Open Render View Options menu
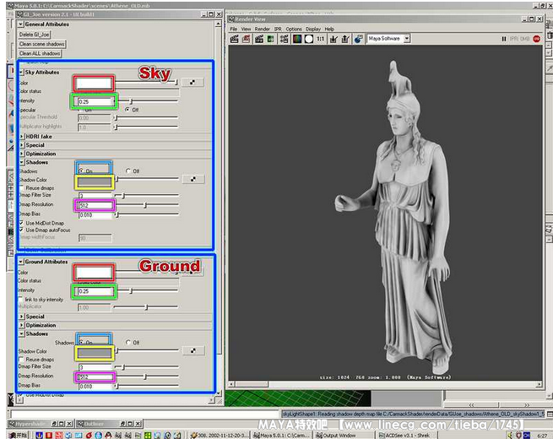The image size is (553, 439). click(294, 29)
